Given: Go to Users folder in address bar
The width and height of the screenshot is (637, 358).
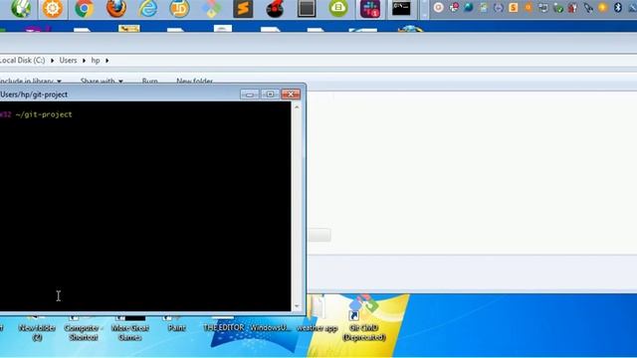Looking at the screenshot, I should click(x=68, y=60).
